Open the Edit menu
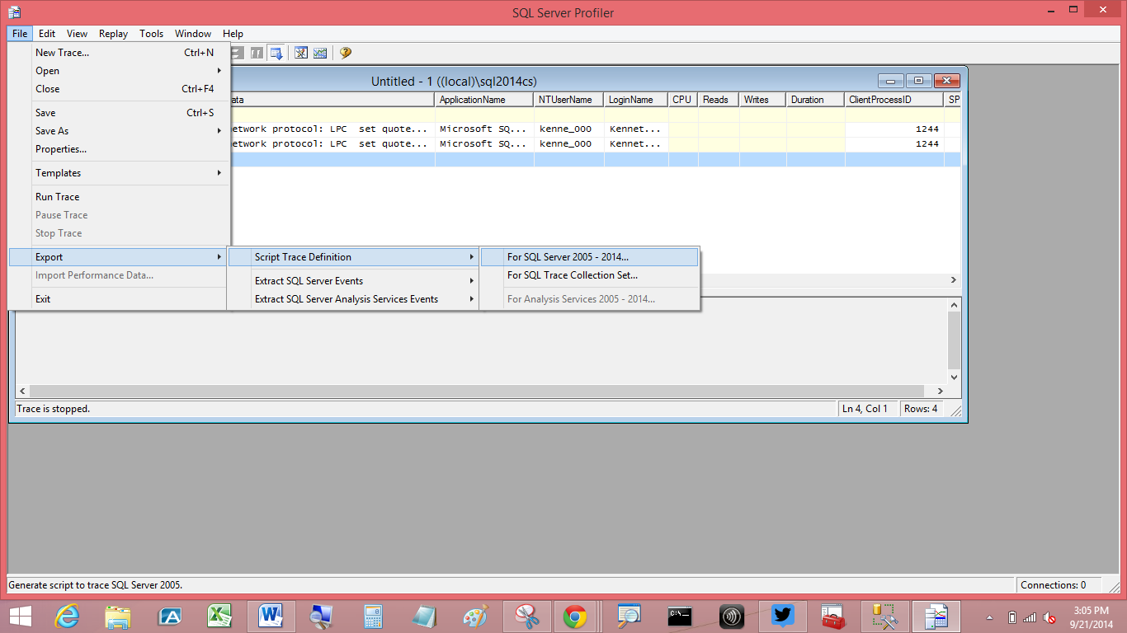Viewport: 1127px width, 633px height. tap(47, 34)
